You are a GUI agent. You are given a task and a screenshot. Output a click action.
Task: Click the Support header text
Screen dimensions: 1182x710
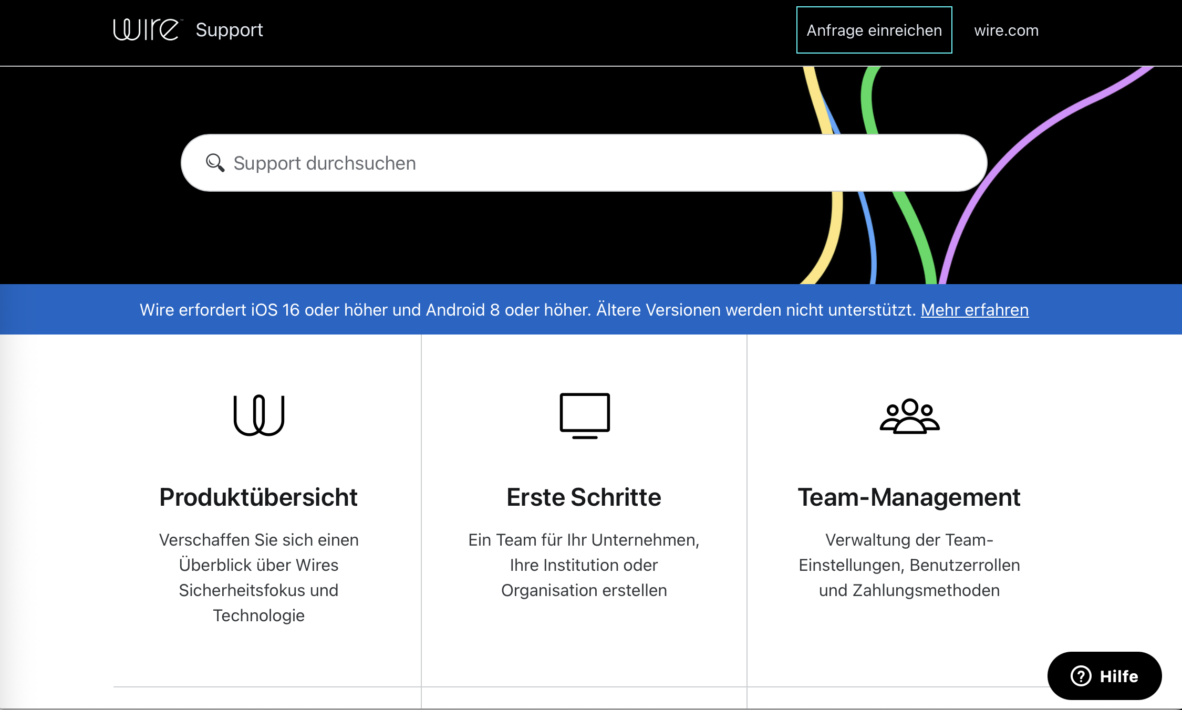[229, 30]
